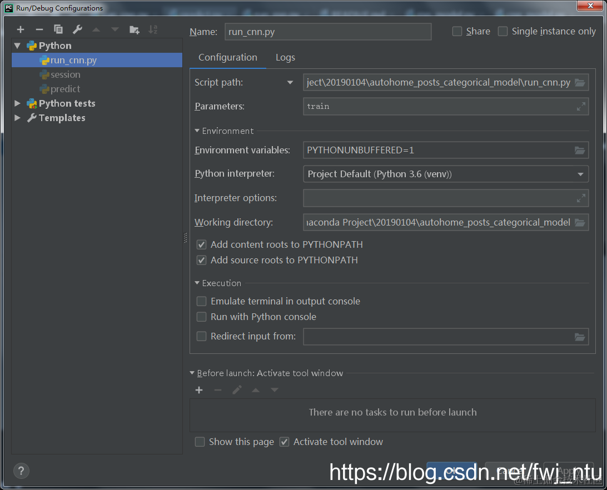This screenshot has height=490, width=607.
Task: Toggle Activate tool window checkbox
Action: (x=284, y=442)
